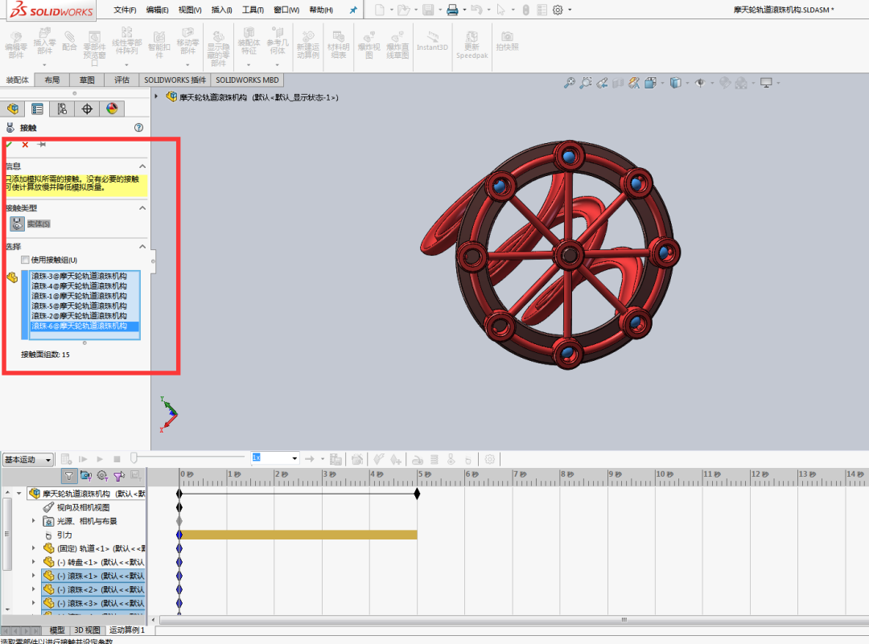Open the 1x playback speed dropdown

[x=296, y=457]
